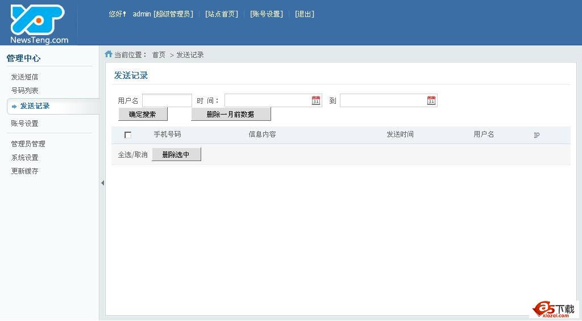Open the start date calendar picker icon
Viewport: 582px width, 321px height.
[x=316, y=100]
